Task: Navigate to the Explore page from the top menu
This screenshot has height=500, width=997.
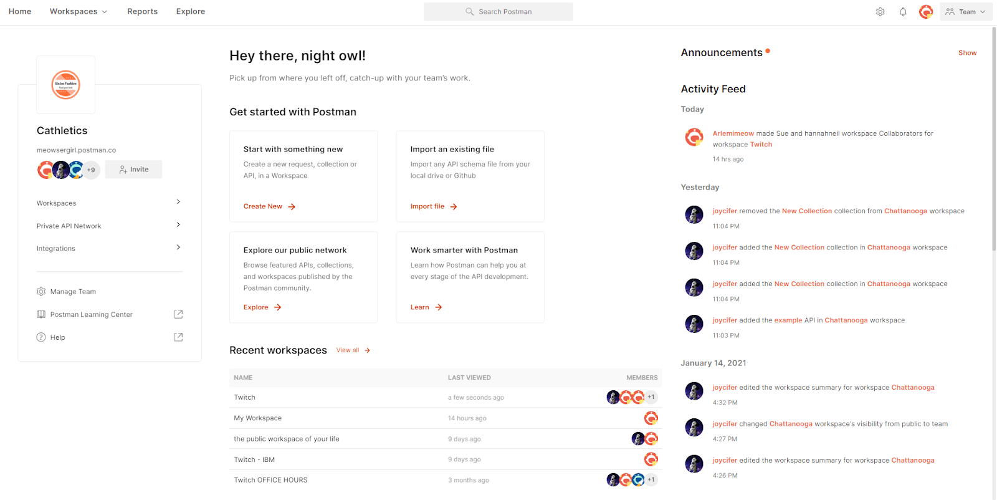Action: pyautogui.click(x=190, y=11)
